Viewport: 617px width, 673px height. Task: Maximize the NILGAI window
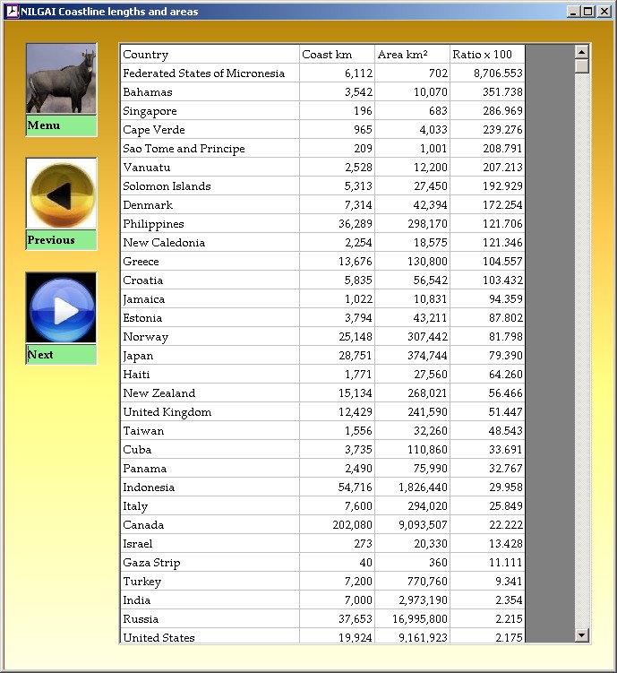click(x=587, y=12)
